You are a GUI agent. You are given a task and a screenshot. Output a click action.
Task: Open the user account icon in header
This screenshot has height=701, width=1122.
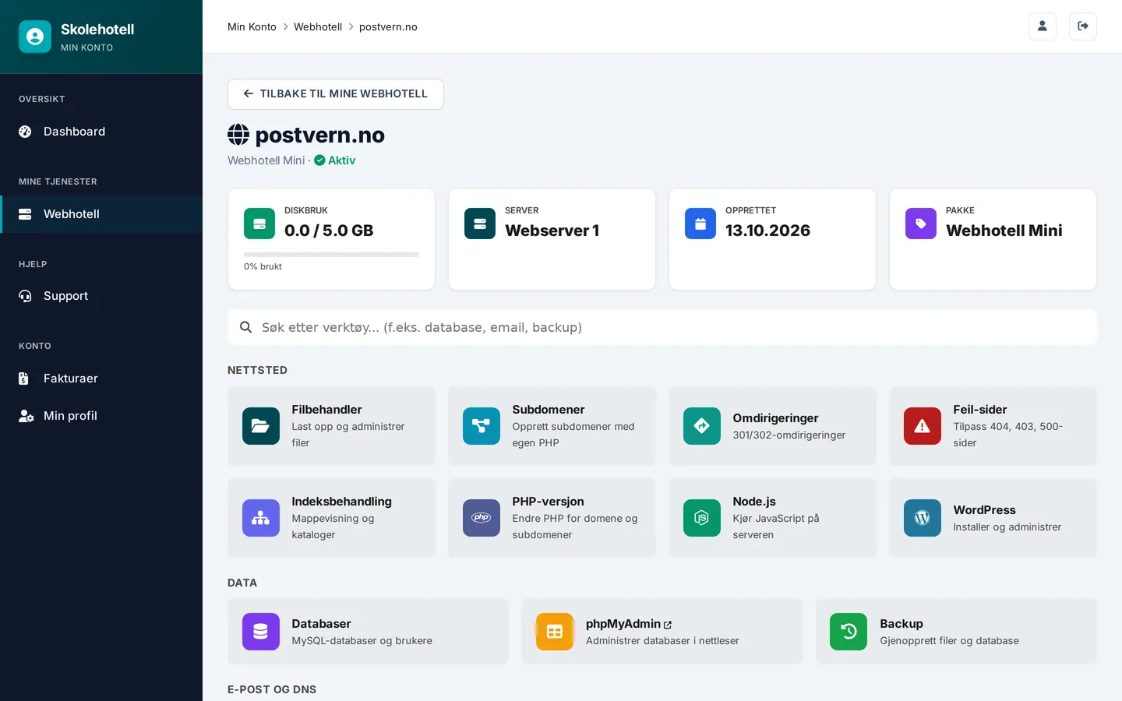tap(1043, 26)
